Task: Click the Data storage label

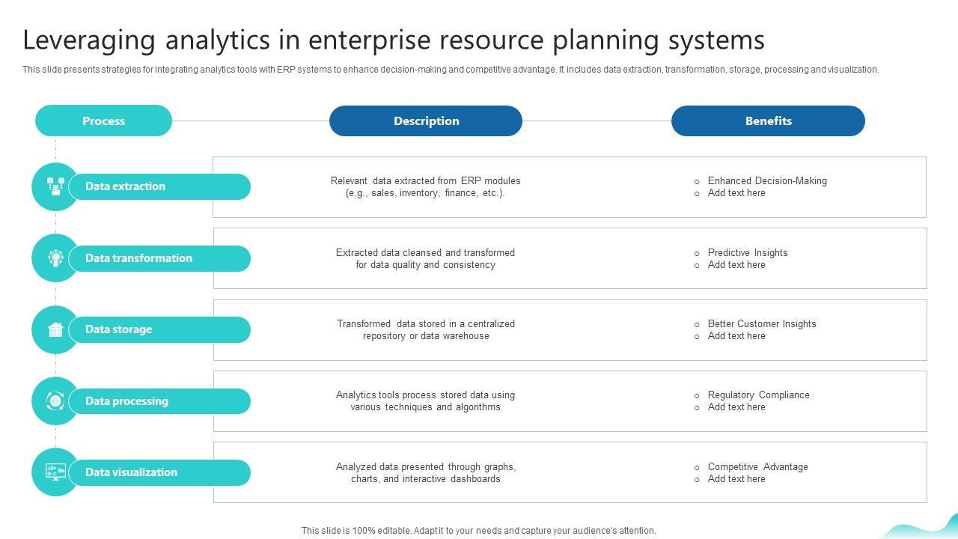Action: tap(118, 329)
